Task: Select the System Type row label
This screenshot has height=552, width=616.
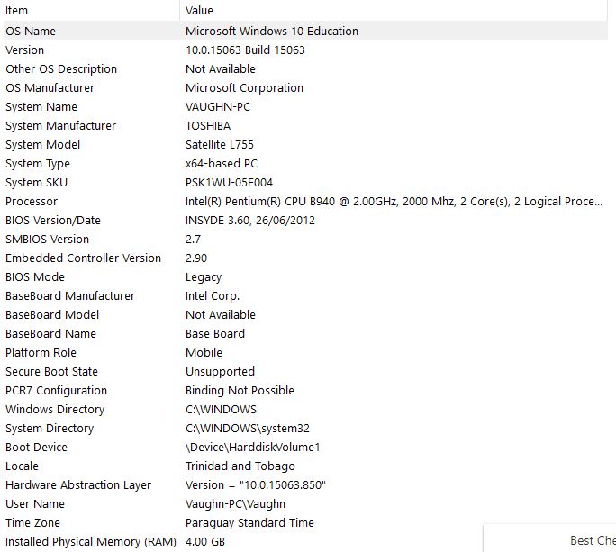Action: click(38, 164)
